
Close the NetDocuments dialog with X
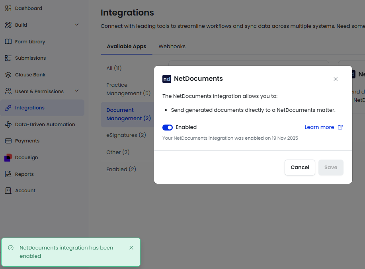coord(336,79)
